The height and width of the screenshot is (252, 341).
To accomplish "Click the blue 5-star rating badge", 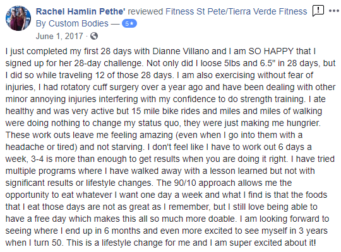I will tap(129, 23).
